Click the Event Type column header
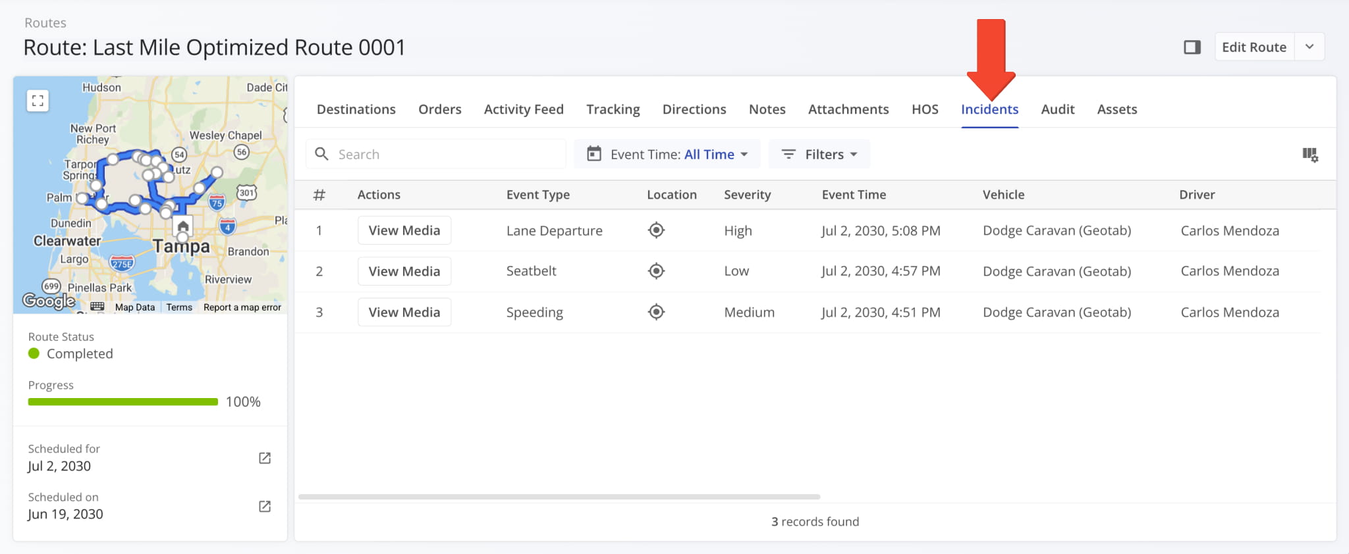 click(x=538, y=195)
